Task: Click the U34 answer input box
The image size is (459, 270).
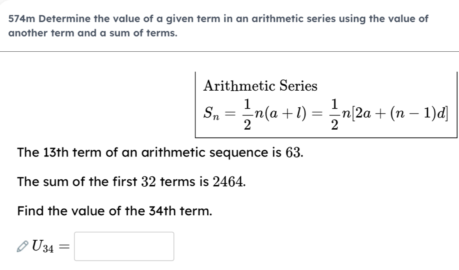Action: (124, 246)
